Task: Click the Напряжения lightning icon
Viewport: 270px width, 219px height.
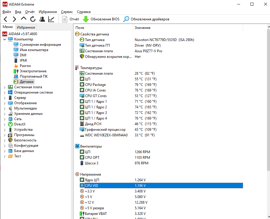Action: click(x=77, y=174)
